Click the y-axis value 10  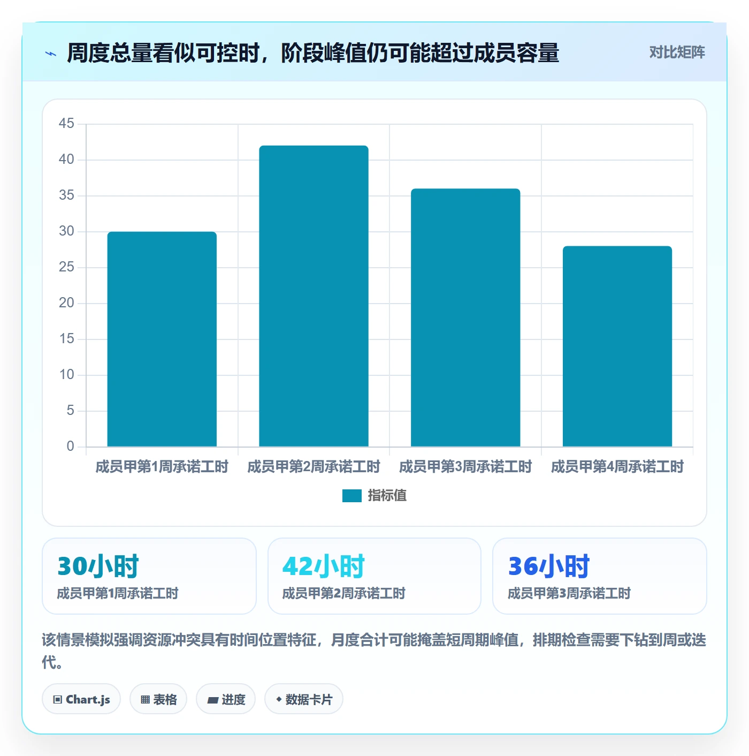click(x=66, y=375)
